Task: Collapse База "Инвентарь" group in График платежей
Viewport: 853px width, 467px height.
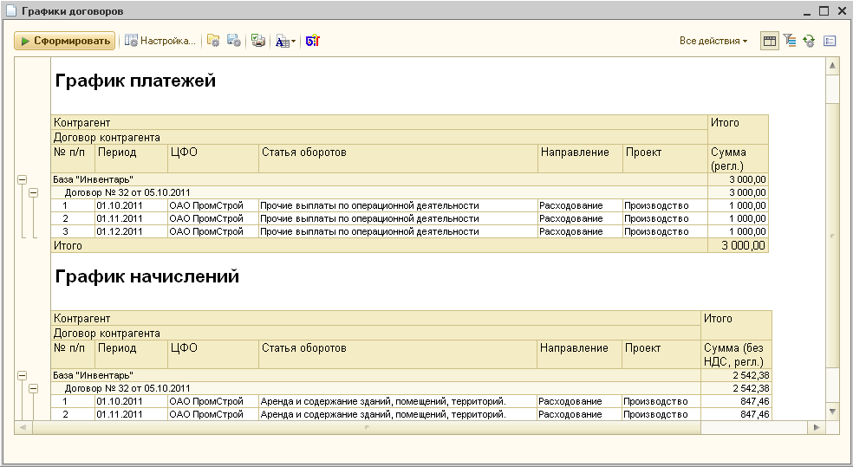Action: coord(22,179)
